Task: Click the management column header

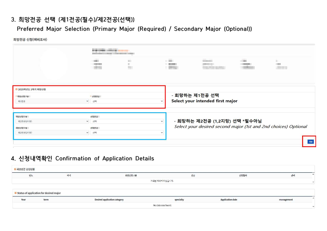Action: coord(286,200)
